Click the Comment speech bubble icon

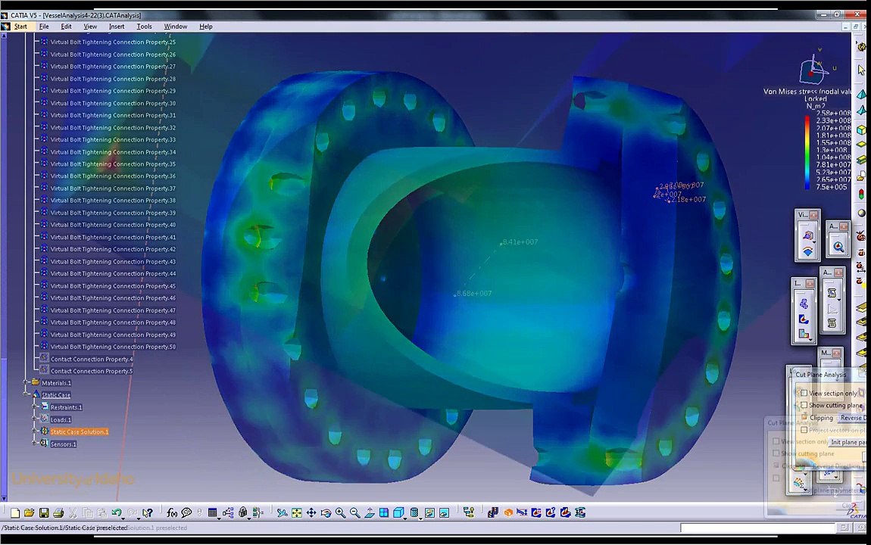point(186,512)
